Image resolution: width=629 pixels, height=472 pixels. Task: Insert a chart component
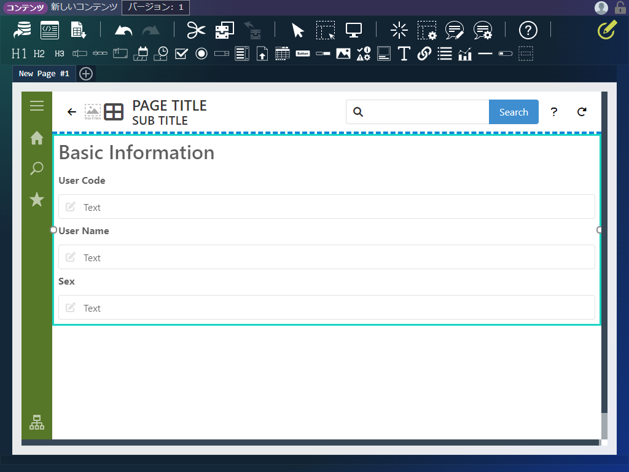coord(465,53)
